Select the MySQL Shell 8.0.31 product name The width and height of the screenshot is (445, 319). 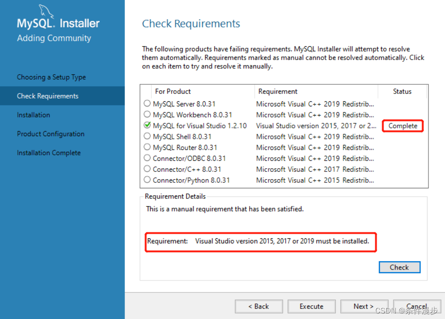(x=182, y=137)
